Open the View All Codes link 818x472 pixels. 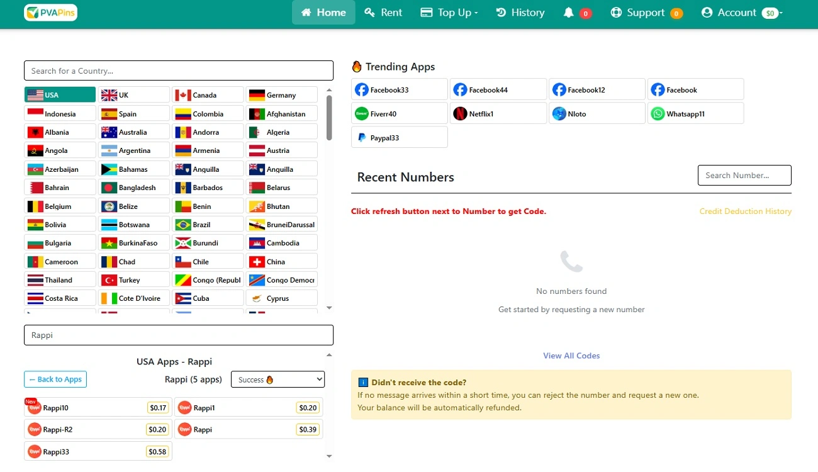click(x=571, y=356)
